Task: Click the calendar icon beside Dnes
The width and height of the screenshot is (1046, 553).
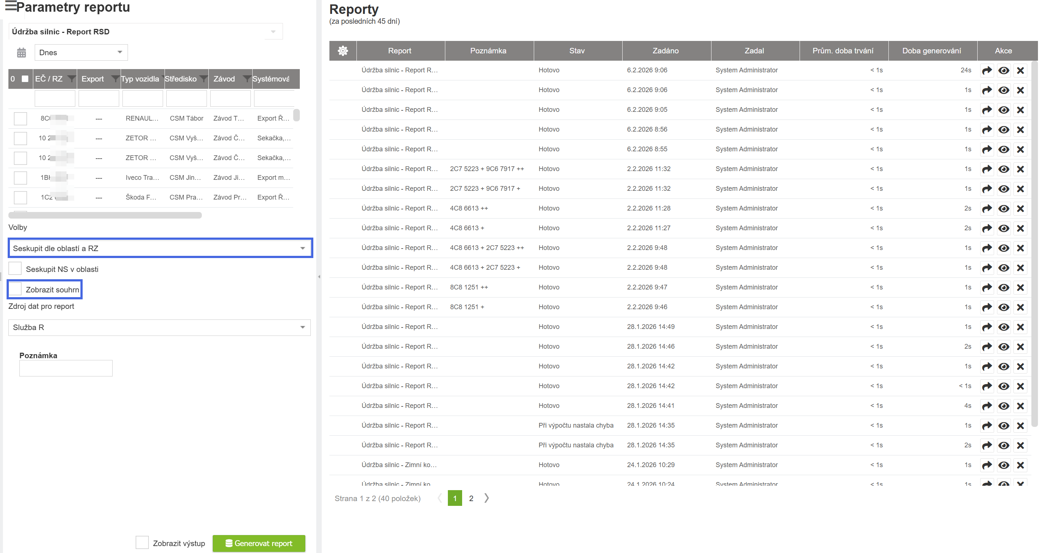Action: [22, 52]
